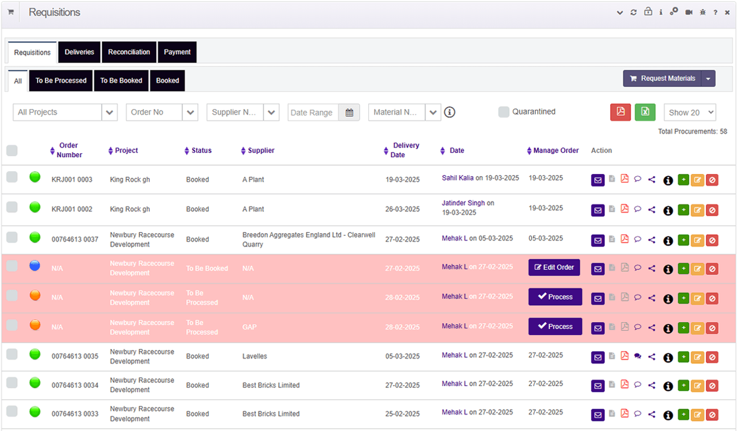Refresh the Requisitions screen

[x=634, y=12]
